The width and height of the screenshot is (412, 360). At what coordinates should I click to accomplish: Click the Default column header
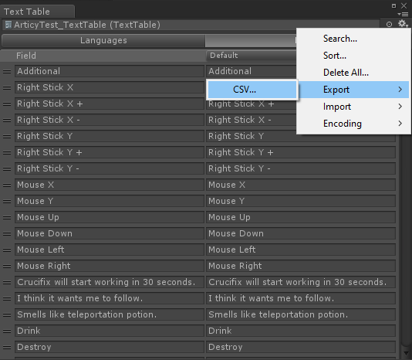(251, 56)
